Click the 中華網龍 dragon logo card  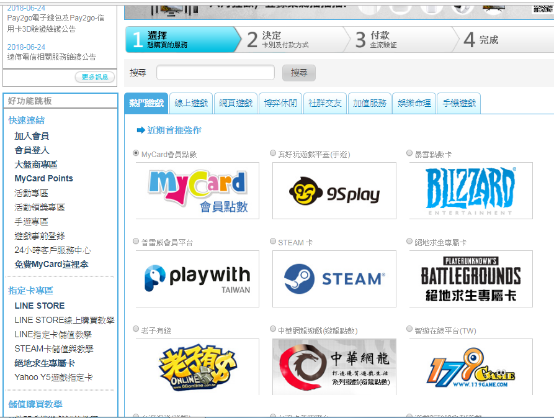(x=334, y=366)
